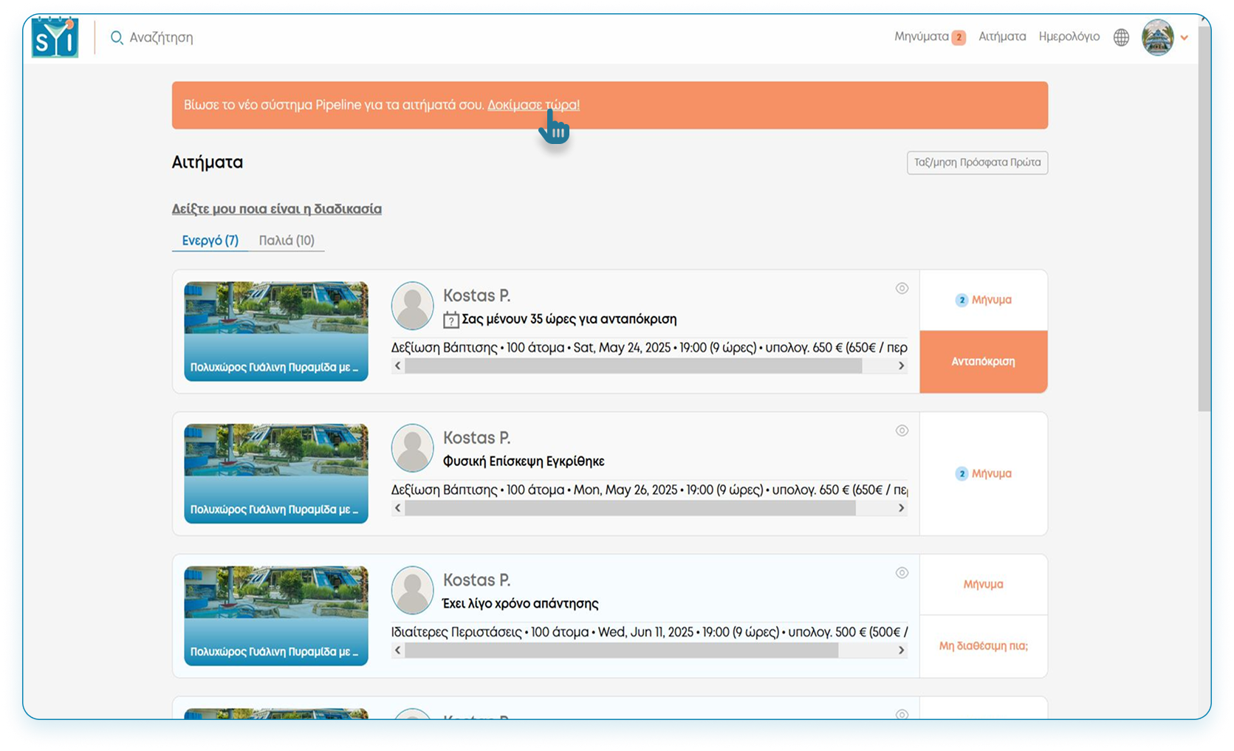This screenshot has width=1234, height=751.
Task: Toggle eye icon on second request card
Action: point(902,431)
